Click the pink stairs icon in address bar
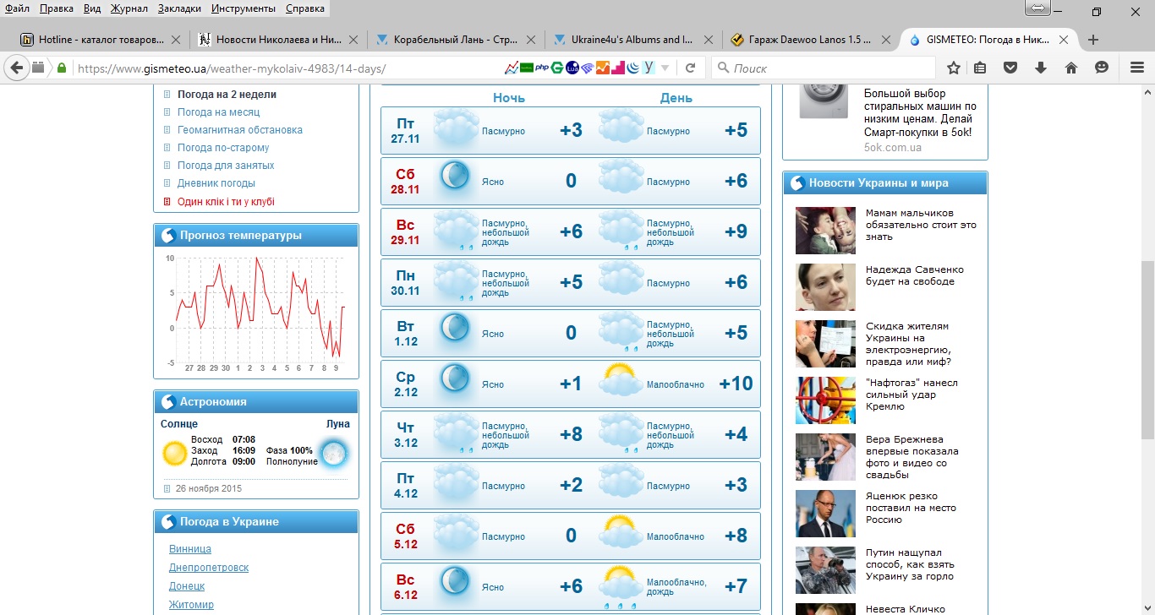Viewport: 1155px width, 615px height. click(x=618, y=68)
